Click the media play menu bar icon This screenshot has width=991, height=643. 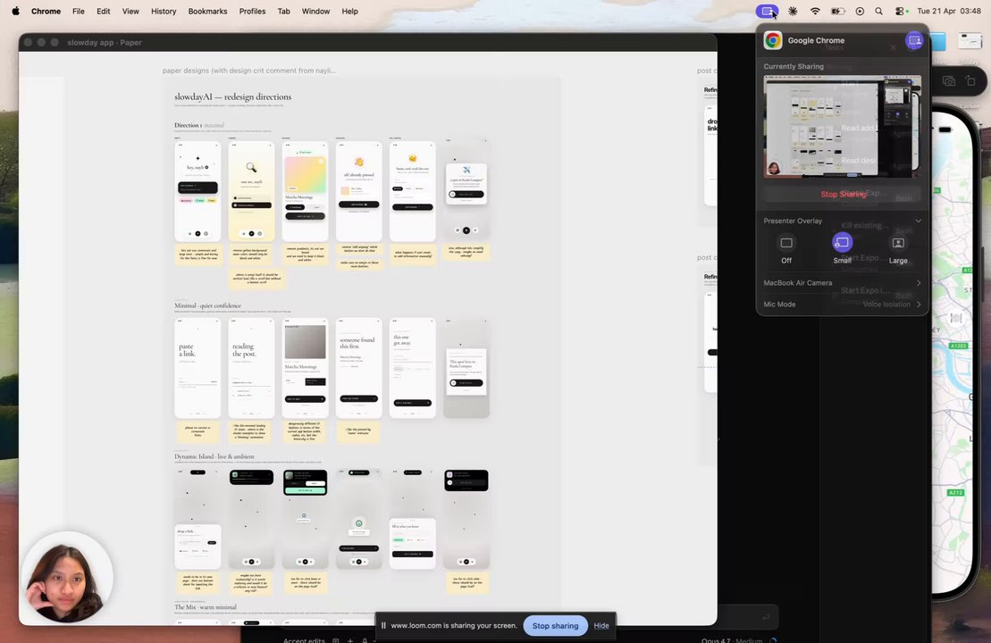860,12
